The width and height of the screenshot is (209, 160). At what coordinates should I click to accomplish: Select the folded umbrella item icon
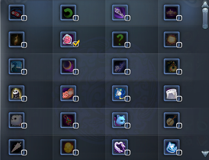16,147
